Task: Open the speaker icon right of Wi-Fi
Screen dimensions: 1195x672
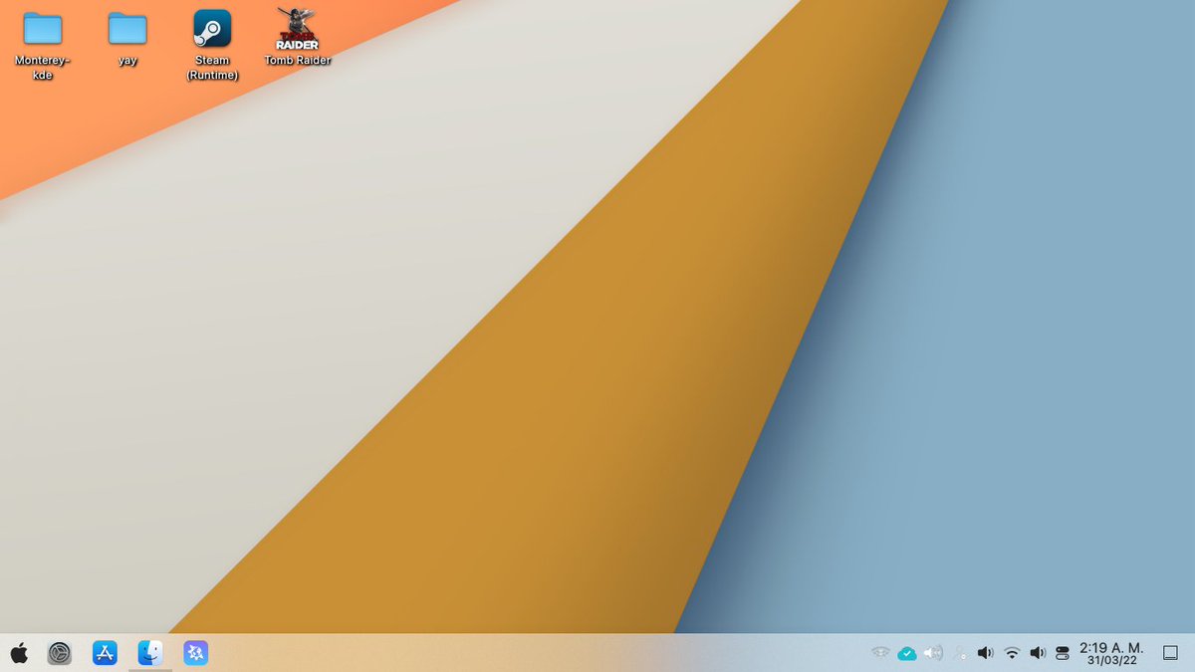Action: pyautogui.click(x=1038, y=653)
